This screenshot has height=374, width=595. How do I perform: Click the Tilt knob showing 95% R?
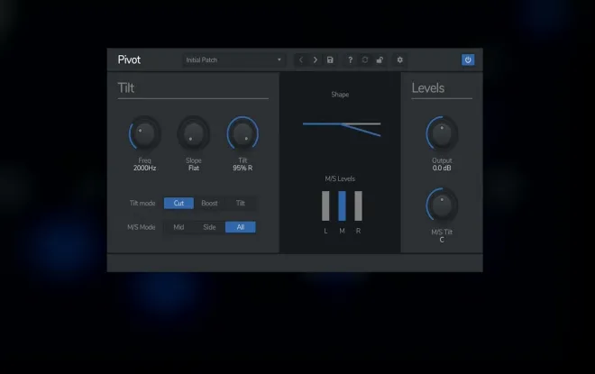243,133
